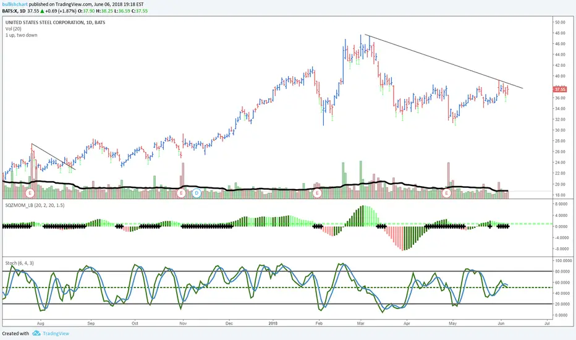Click the O:37.90 open value
Image resolution: width=576 pixels, height=340 pixels.
(x=86, y=11)
